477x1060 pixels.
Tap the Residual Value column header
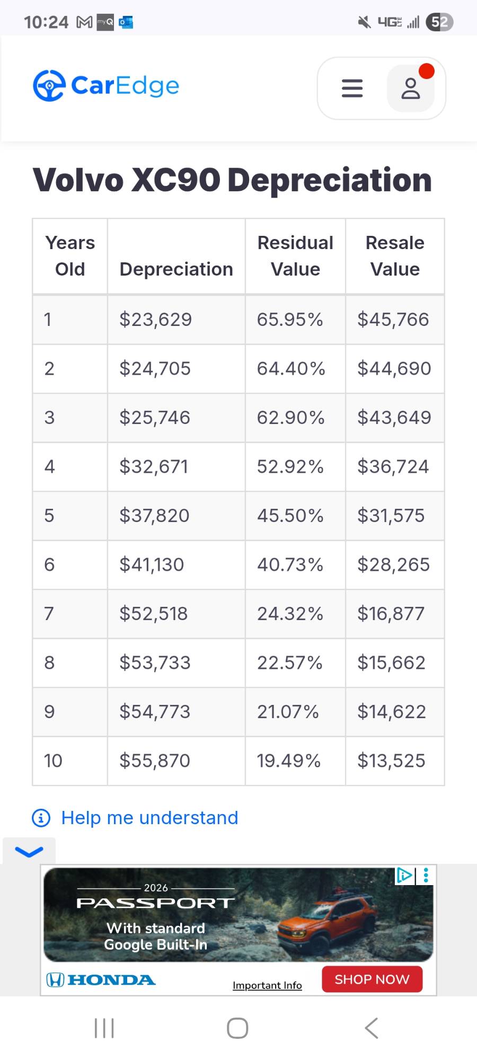pyautogui.click(x=295, y=256)
